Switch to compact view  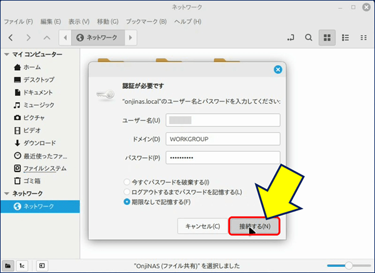click(x=364, y=38)
